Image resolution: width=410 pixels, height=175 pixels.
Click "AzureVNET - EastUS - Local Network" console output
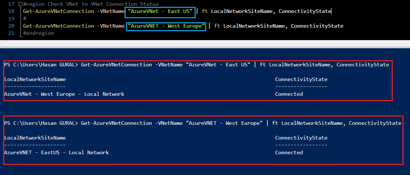pyautogui.click(x=56, y=152)
